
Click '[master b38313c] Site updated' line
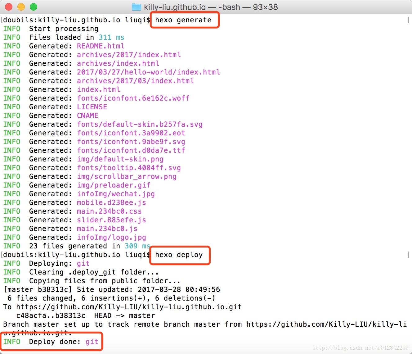[112, 290]
